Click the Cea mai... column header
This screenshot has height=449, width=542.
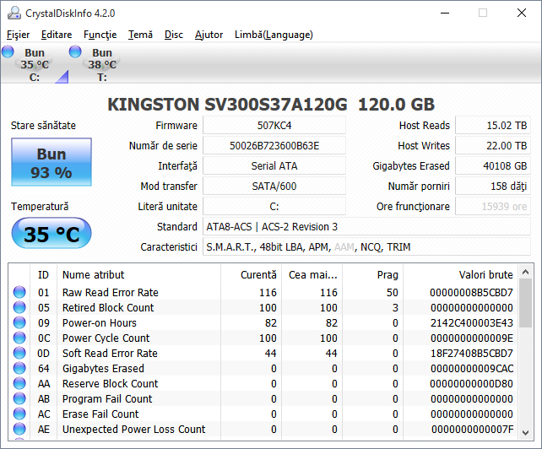click(x=312, y=274)
